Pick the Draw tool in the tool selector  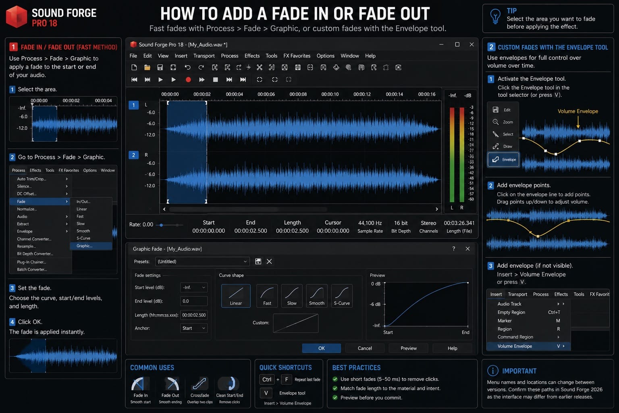(x=503, y=146)
